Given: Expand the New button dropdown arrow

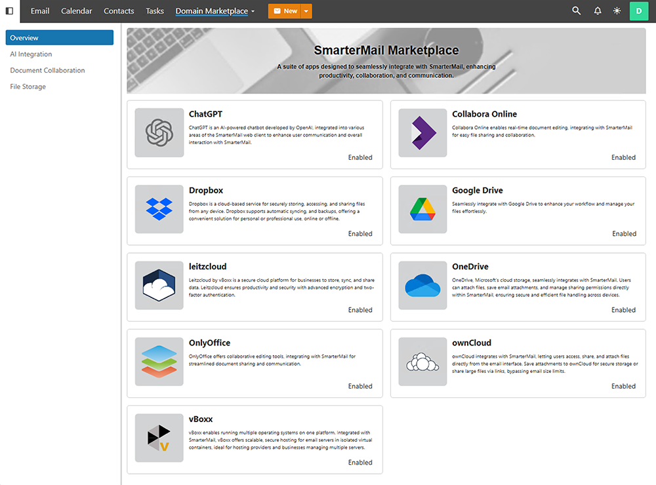Looking at the screenshot, I should [306, 11].
